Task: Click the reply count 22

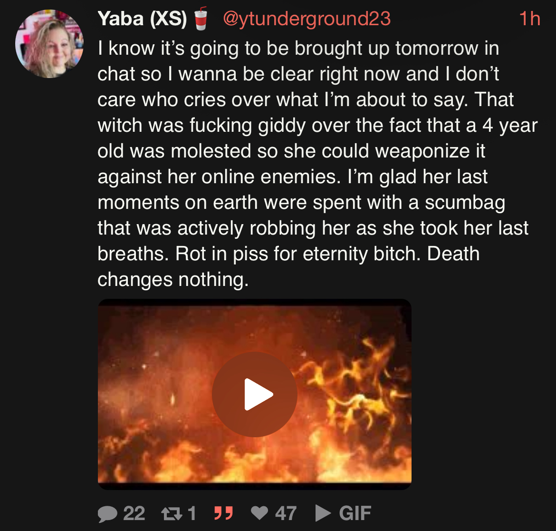Action: pyautogui.click(x=134, y=513)
